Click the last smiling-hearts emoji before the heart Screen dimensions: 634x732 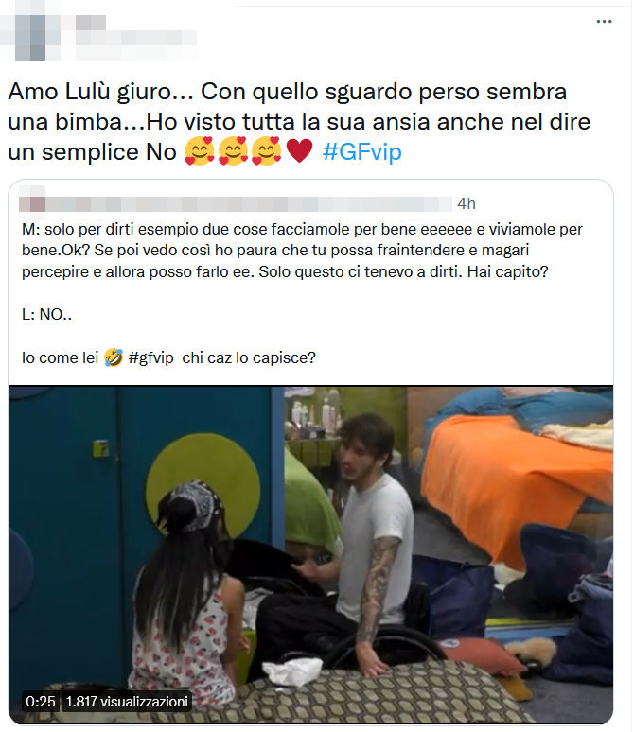pos(266,150)
